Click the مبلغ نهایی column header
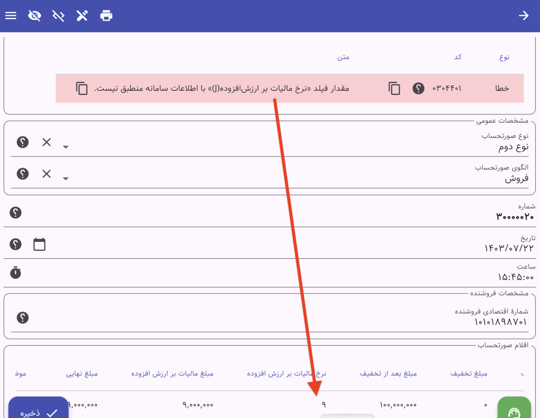The height and width of the screenshot is (418, 540). click(x=82, y=374)
